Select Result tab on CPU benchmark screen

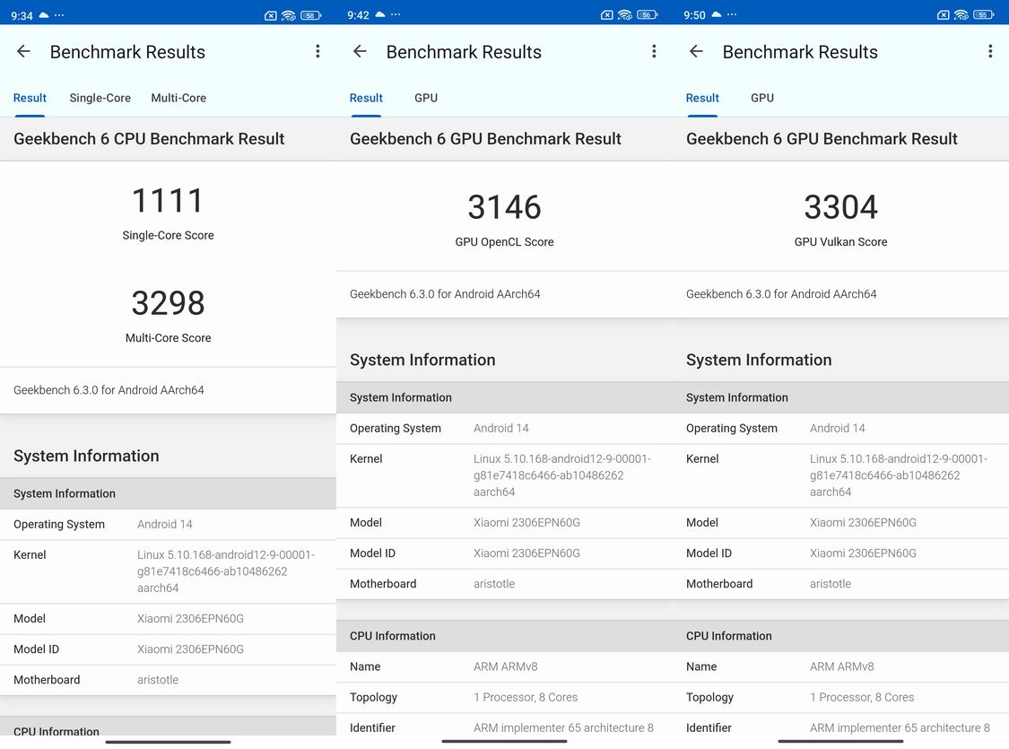30,98
